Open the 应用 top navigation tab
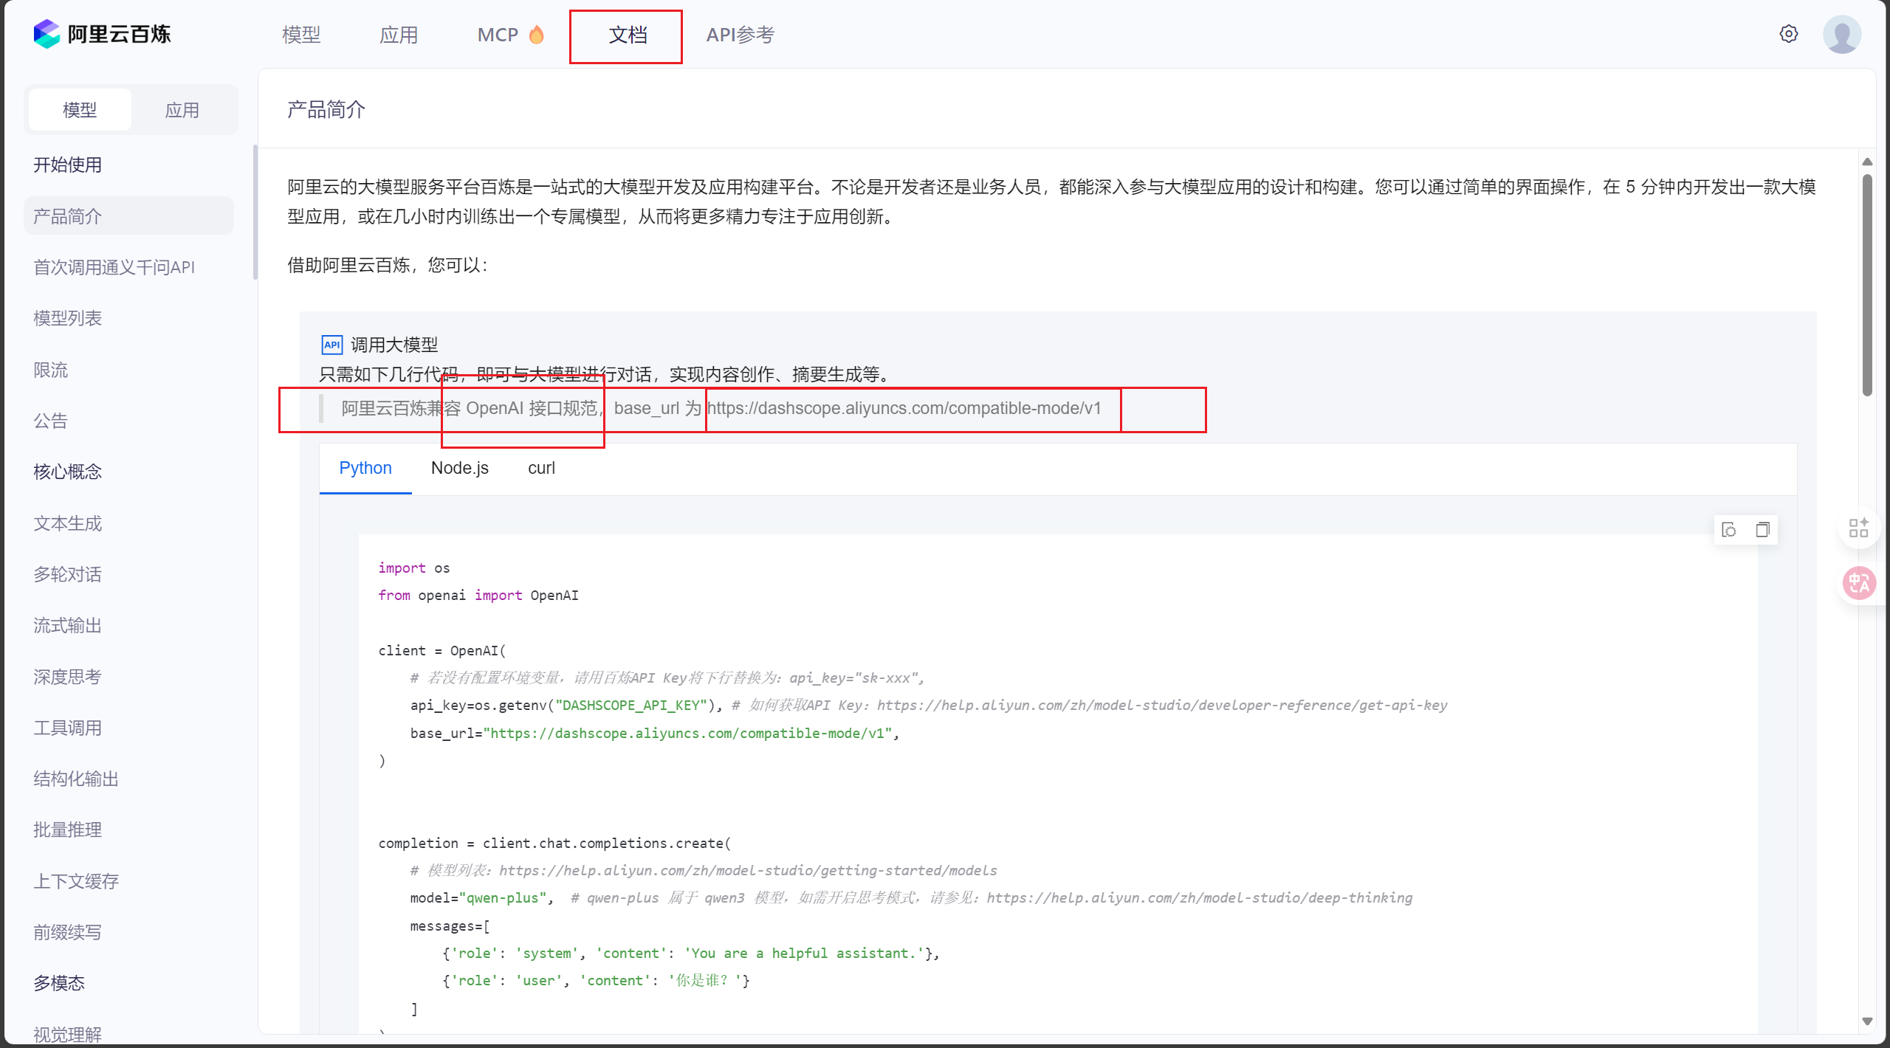 tap(399, 35)
